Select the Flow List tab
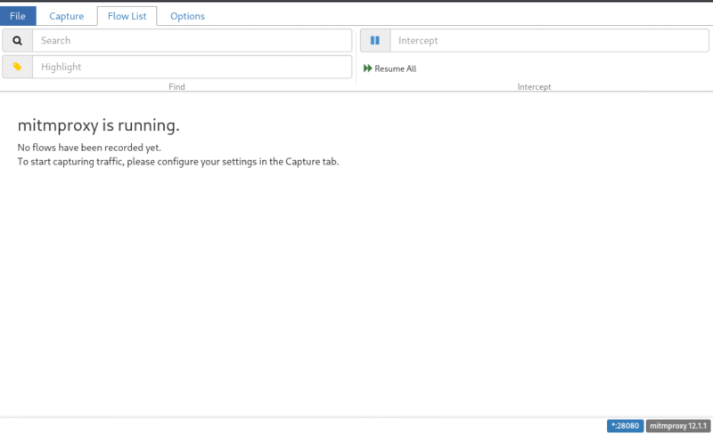This screenshot has width=713, height=434. click(x=127, y=16)
